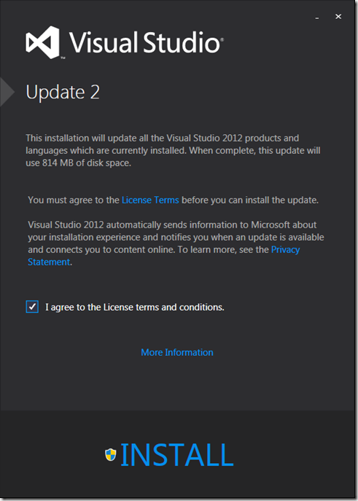Uncheck the license agreement checkbox

pos(32,307)
